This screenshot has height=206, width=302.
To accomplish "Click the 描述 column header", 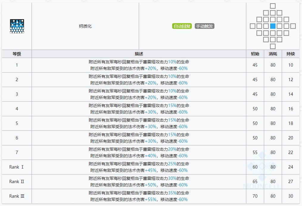I will (x=139, y=54).
